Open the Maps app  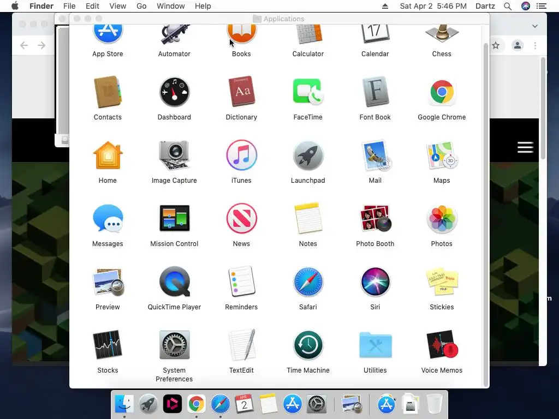pos(442,155)
